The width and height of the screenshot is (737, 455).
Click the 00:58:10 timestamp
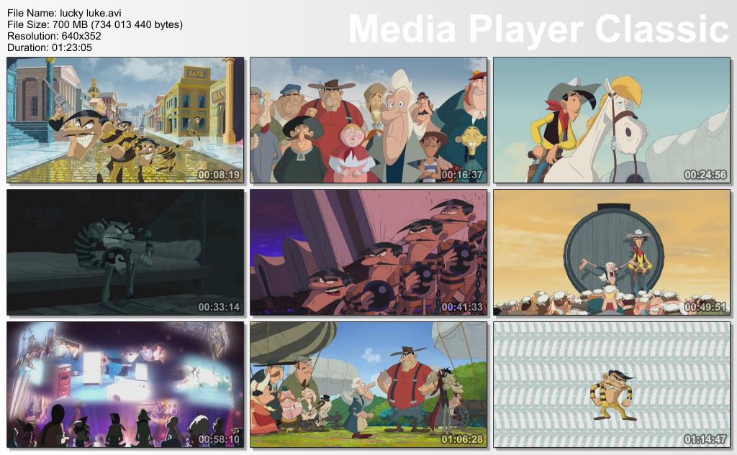tap(219, 438)
